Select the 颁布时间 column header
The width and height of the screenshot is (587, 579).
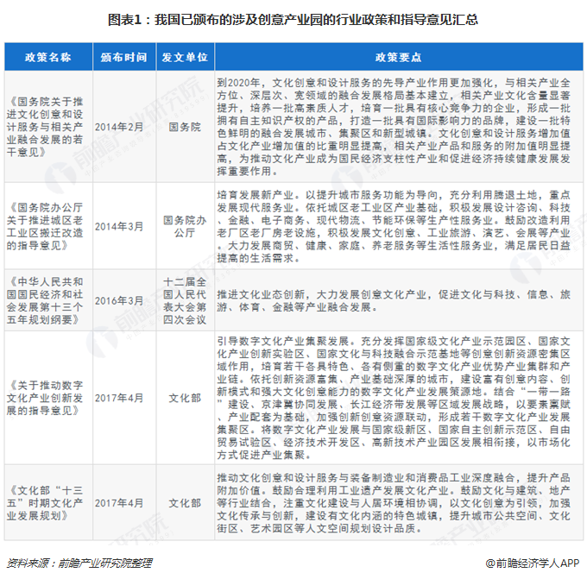[x=121, y=57]
